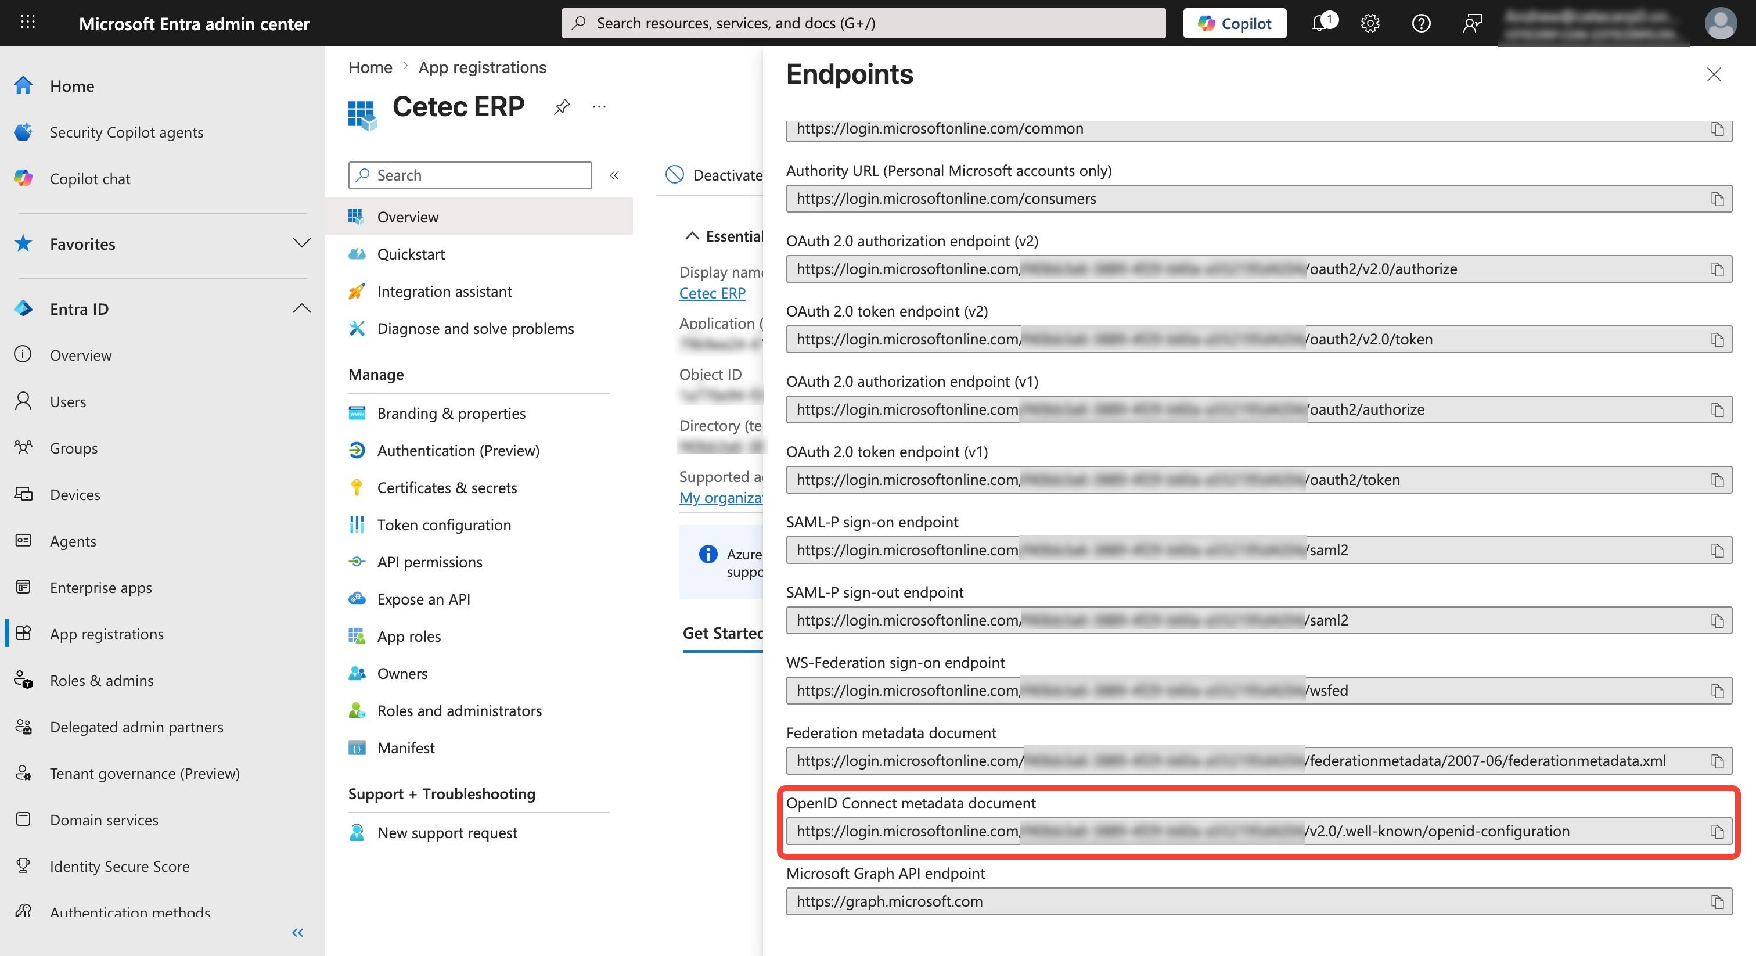Screen dimensions: 1756x956
Task: Open Identity Secure Score
Action: [x=119, y=866]
